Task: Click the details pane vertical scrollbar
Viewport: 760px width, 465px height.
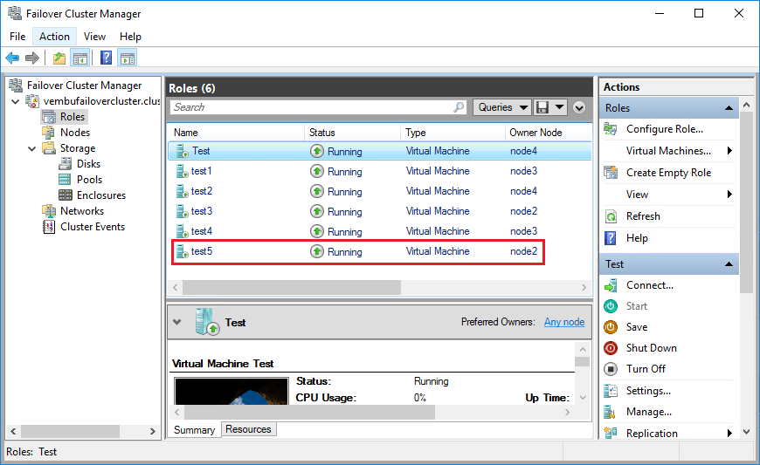Action: (583, 362)
